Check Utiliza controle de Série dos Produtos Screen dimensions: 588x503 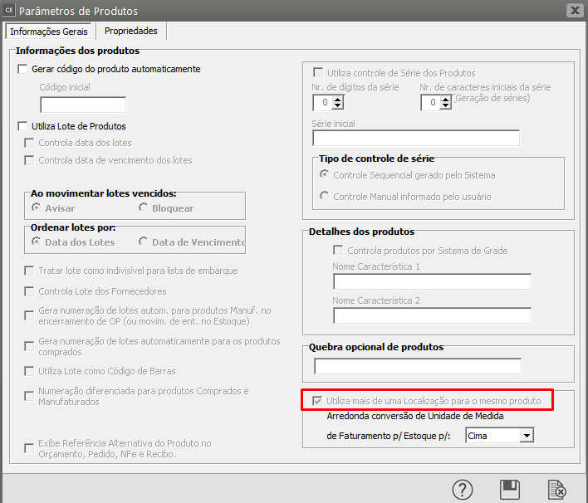(317, 73)
